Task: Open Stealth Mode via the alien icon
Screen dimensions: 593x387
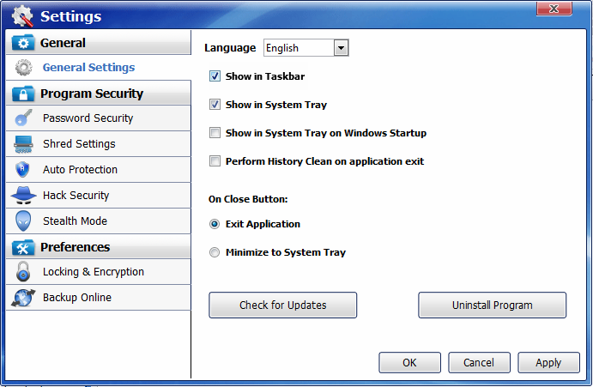Action: (23, 221)
